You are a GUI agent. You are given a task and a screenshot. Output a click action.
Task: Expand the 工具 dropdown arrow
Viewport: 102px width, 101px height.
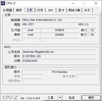tap(60, 98)
